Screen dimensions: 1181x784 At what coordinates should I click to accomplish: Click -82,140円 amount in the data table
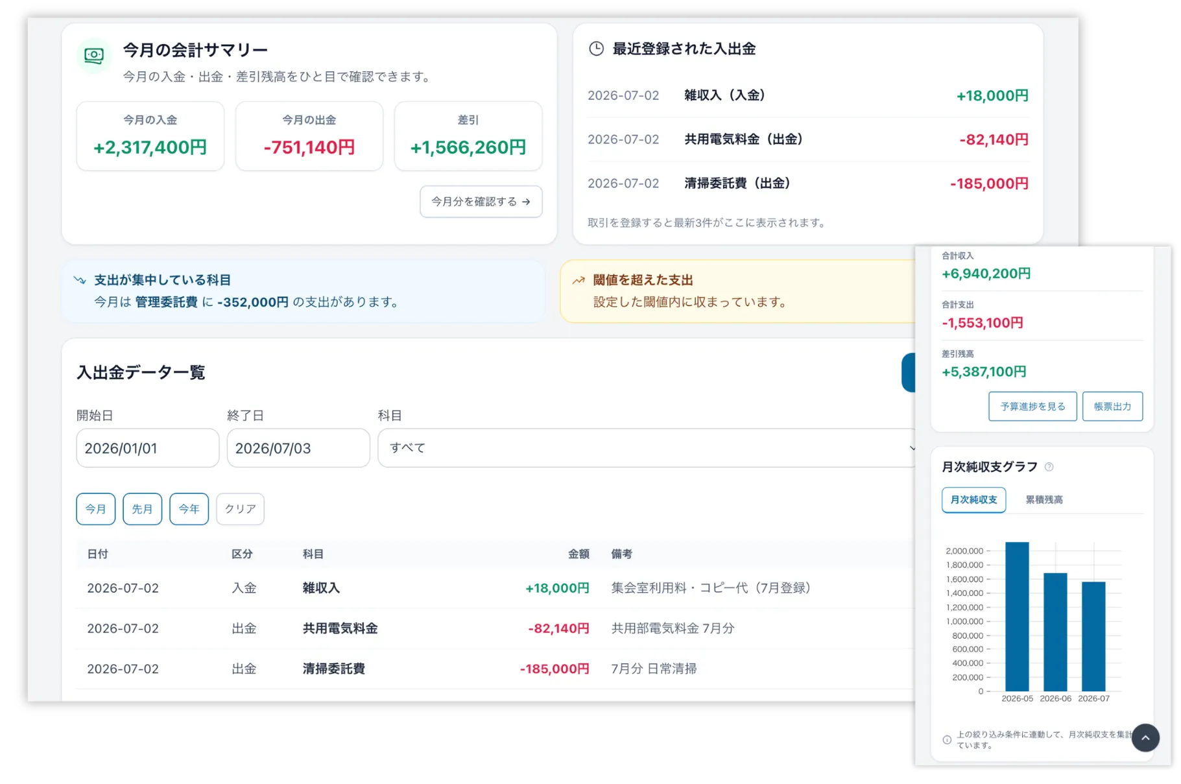558,628
